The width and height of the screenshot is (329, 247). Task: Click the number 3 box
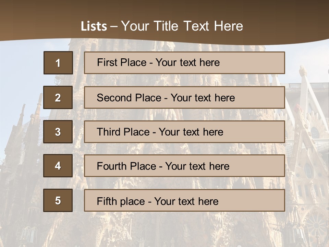58,132
